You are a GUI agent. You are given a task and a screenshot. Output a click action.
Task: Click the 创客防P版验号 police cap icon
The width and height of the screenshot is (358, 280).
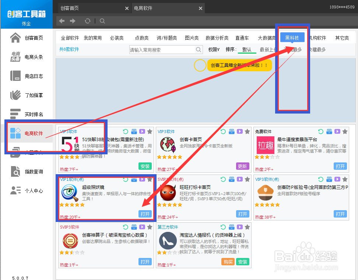[265, 193]
